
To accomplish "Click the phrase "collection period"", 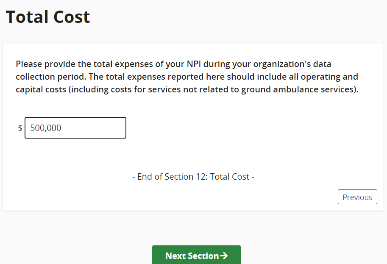I will [48, 77].
